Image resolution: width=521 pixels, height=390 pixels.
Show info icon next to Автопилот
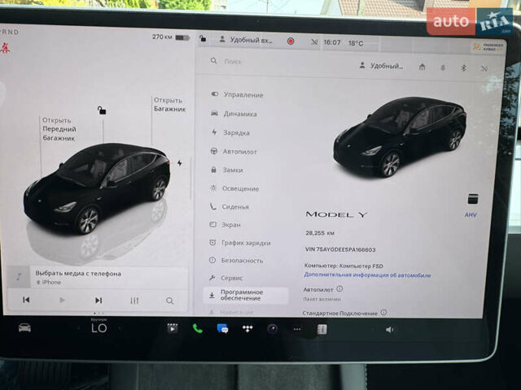coord(339,289)
